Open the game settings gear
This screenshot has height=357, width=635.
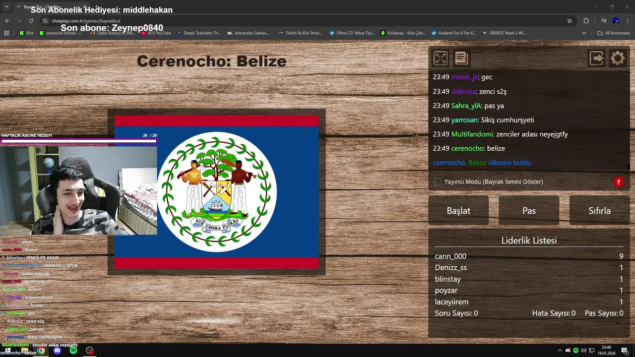coord(618,58)
